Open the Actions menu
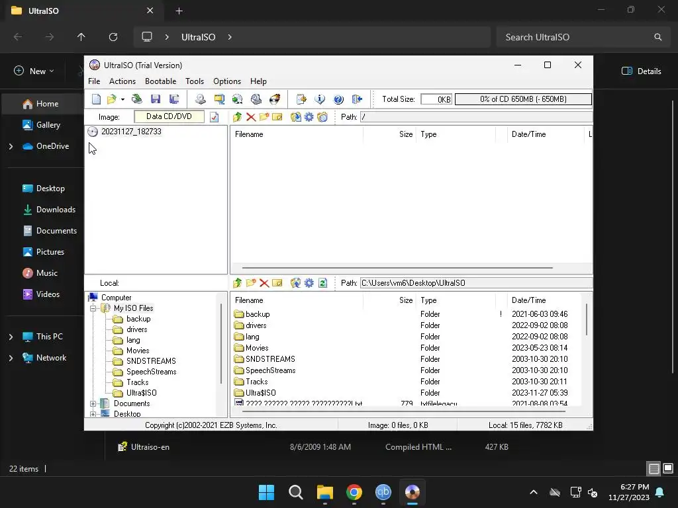 (x=122, y=81)
